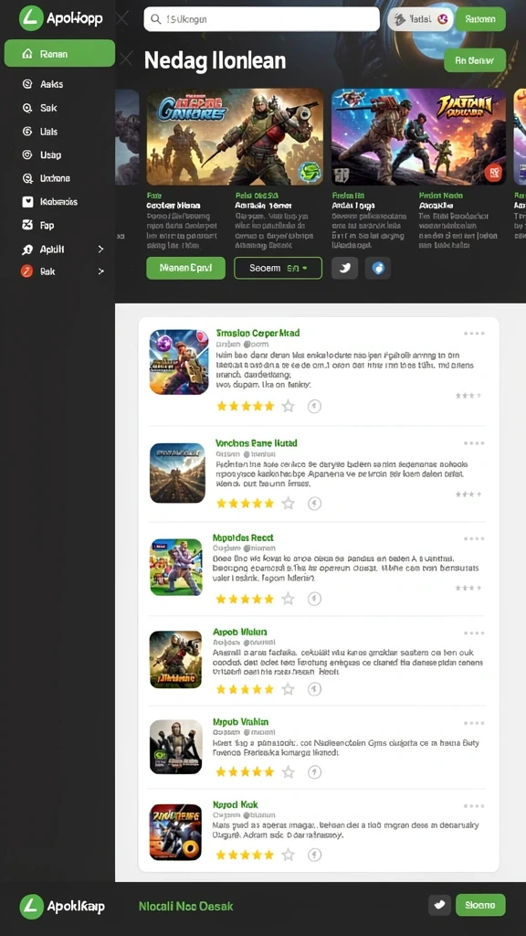Toggle the empty star on Mapub Vrahlan row
Viewport: 526px width, 936px height.
coord(288,771)
